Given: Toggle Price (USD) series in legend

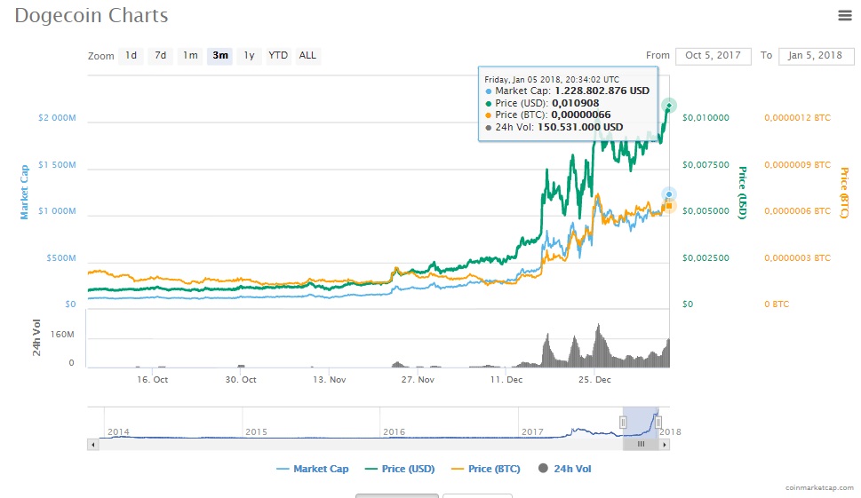Looking at the screenshot, I should point(400,469).
